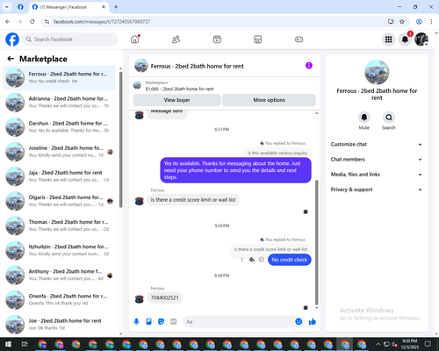Switch to the first pinned Facebook tab
The width and height of the screenshot is (439, 351).
click(20, 7)
